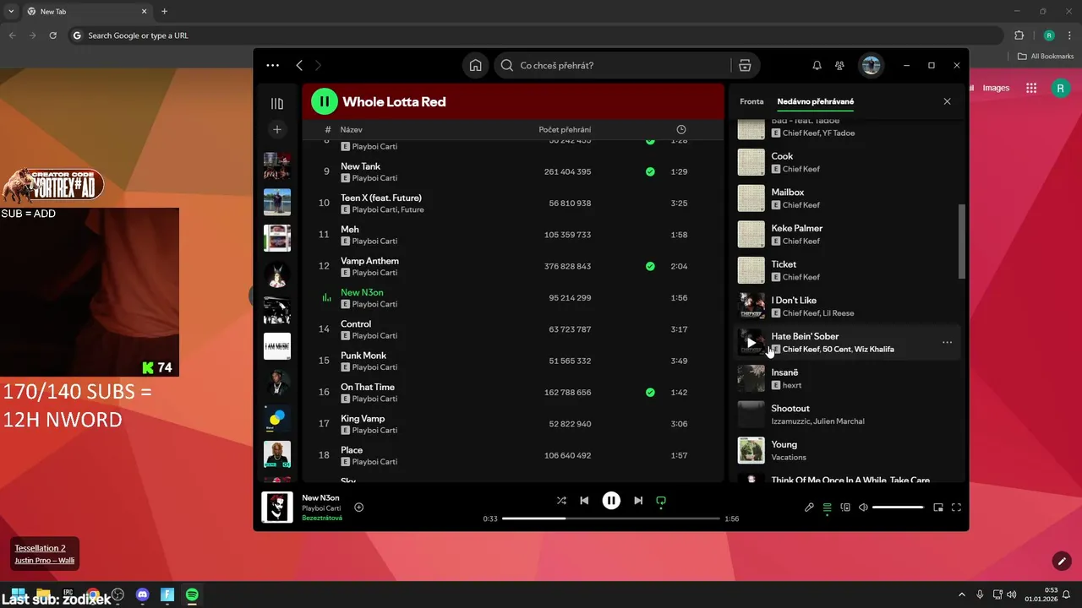Toggle saved checkmark on Vamp Anthem row
Screen dimensions: 1082x608
(650, 266)
